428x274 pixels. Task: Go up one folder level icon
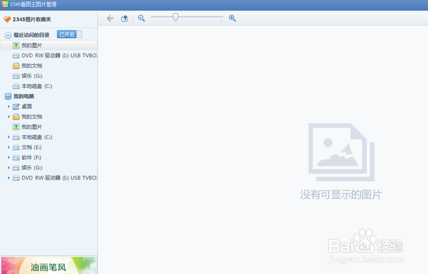[125, 18]
